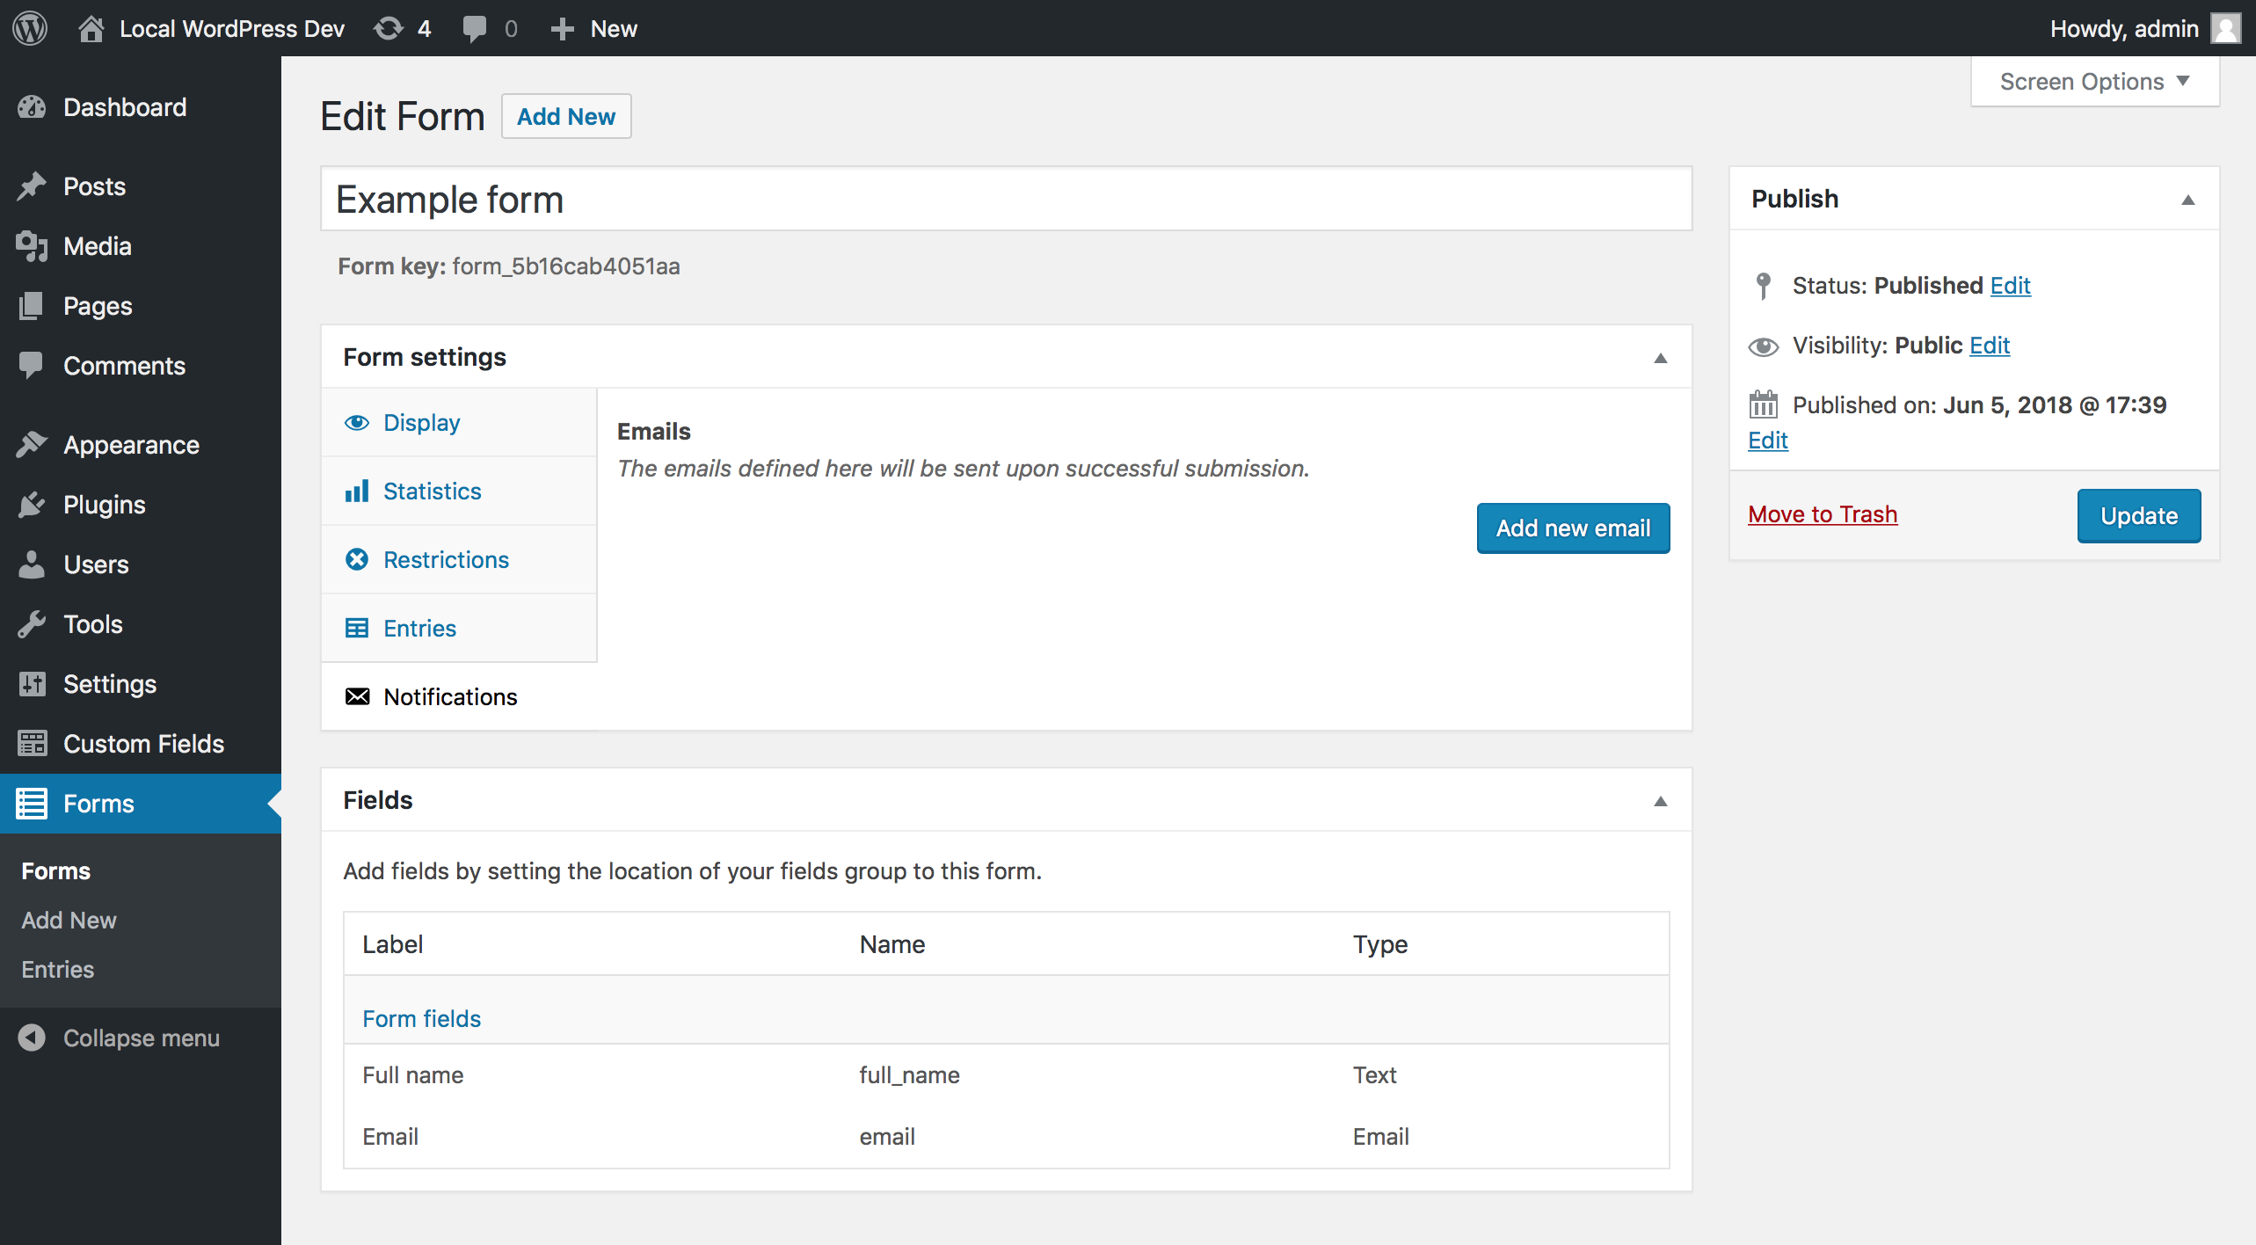Click the comments bubble icon in admin bar
This screenshot has height=1245, width=2256.
475,28
